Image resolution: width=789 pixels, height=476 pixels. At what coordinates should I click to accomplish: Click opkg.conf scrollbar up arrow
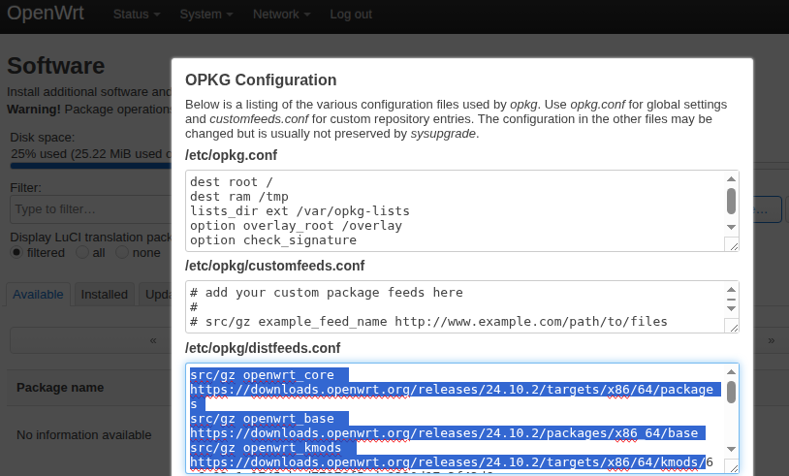point(731,179)
